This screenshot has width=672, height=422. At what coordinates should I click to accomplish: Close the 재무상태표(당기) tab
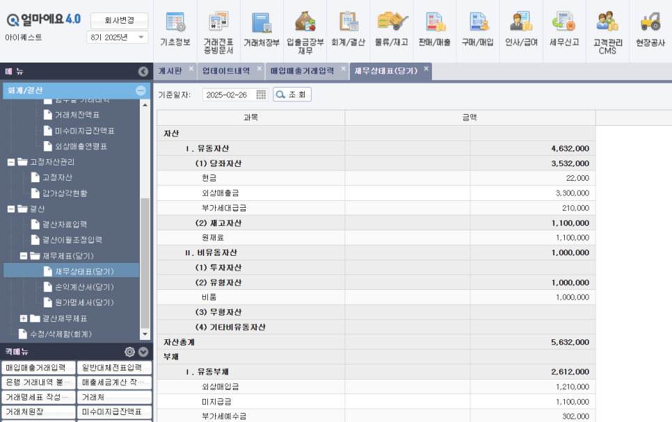pyautogui.click(x=426, y=68)
